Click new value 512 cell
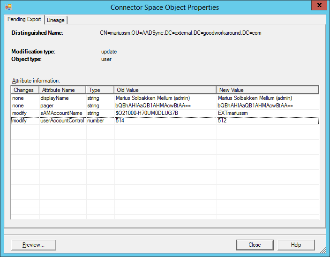330x257 pixels. 223,121
